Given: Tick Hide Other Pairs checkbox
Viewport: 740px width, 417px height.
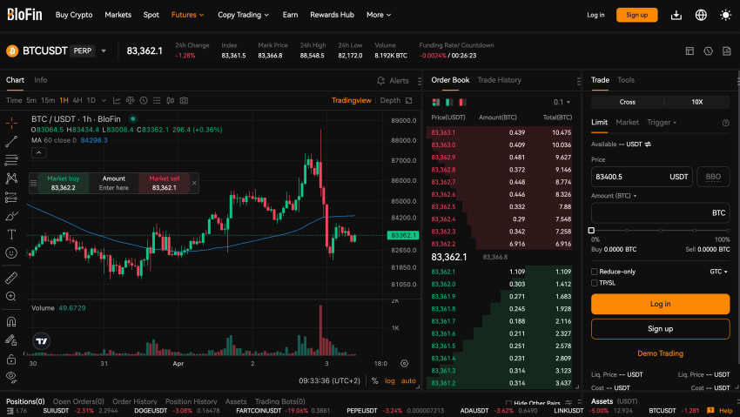Looking at the screenshot, I should pyautogui.click(x=508, y=403).
